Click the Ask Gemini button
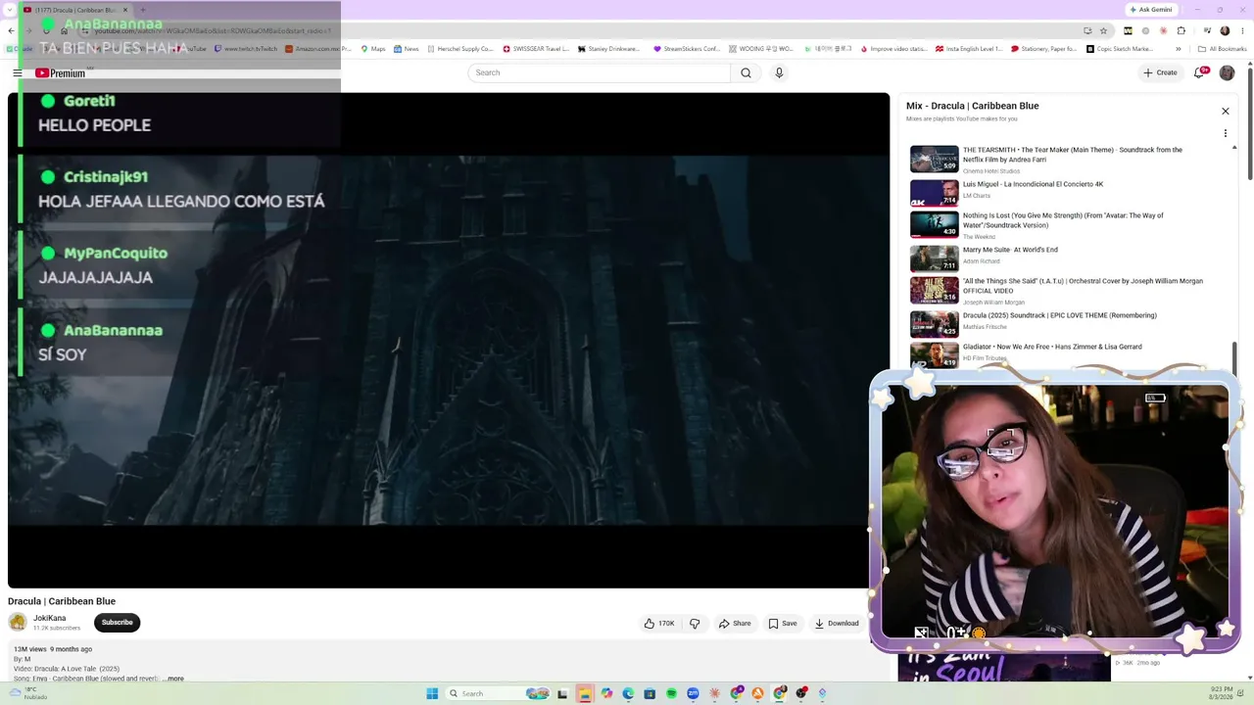The height and width of the screenshot is (705, 1254). point(1150,10)
